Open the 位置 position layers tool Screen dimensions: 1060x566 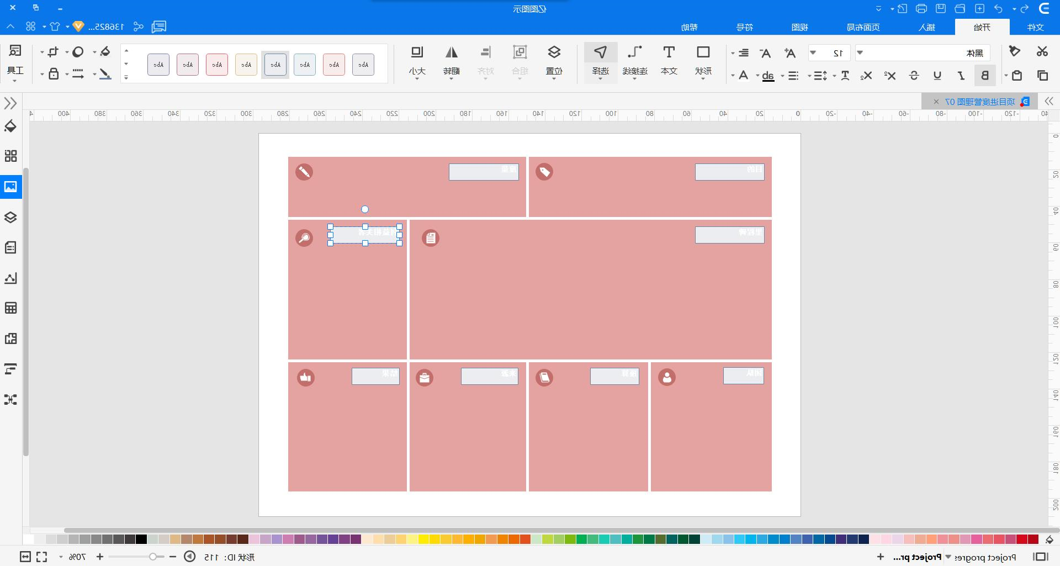pos(554,61)
